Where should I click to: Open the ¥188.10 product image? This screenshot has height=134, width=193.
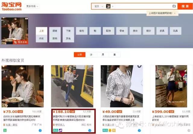click(72, 86)
